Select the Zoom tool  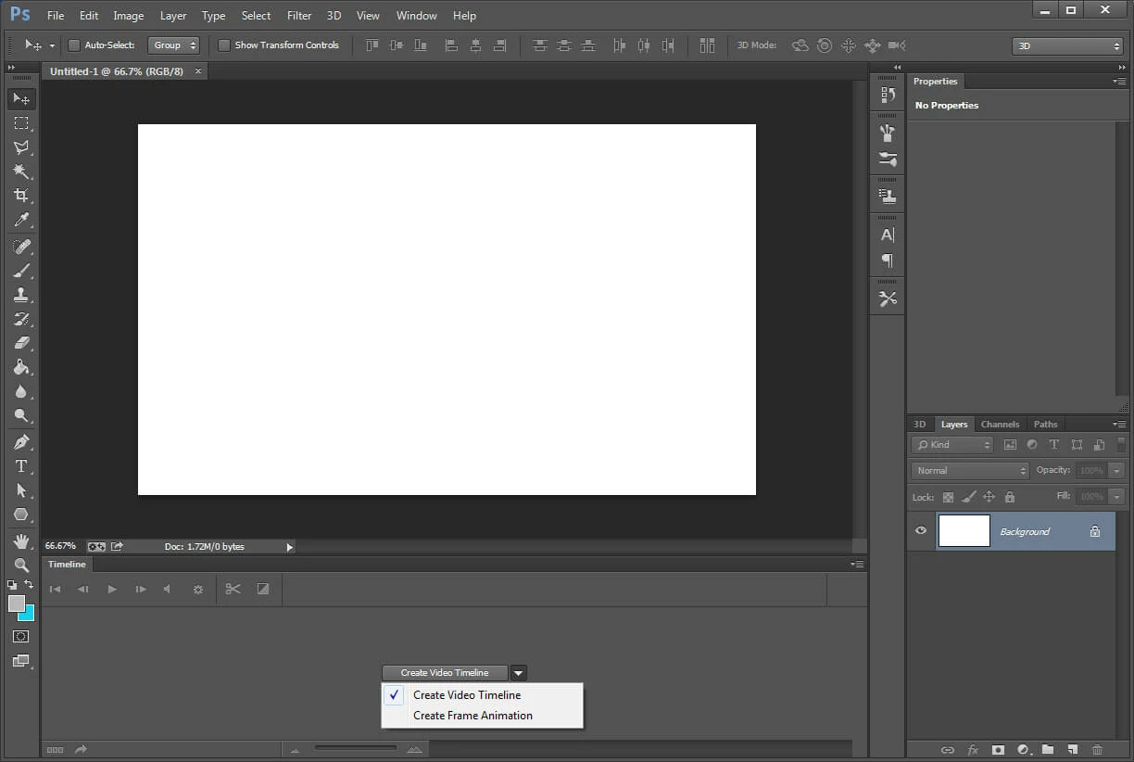(x=21, y=565)
